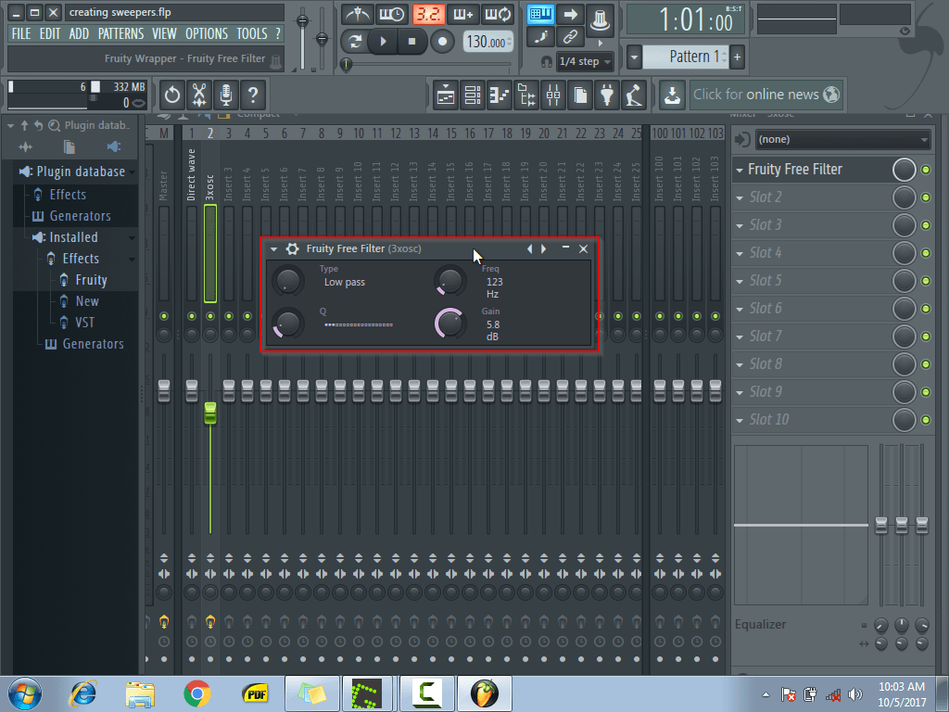Toggle the Browser view toolbar icon

(x=526, y=95)
